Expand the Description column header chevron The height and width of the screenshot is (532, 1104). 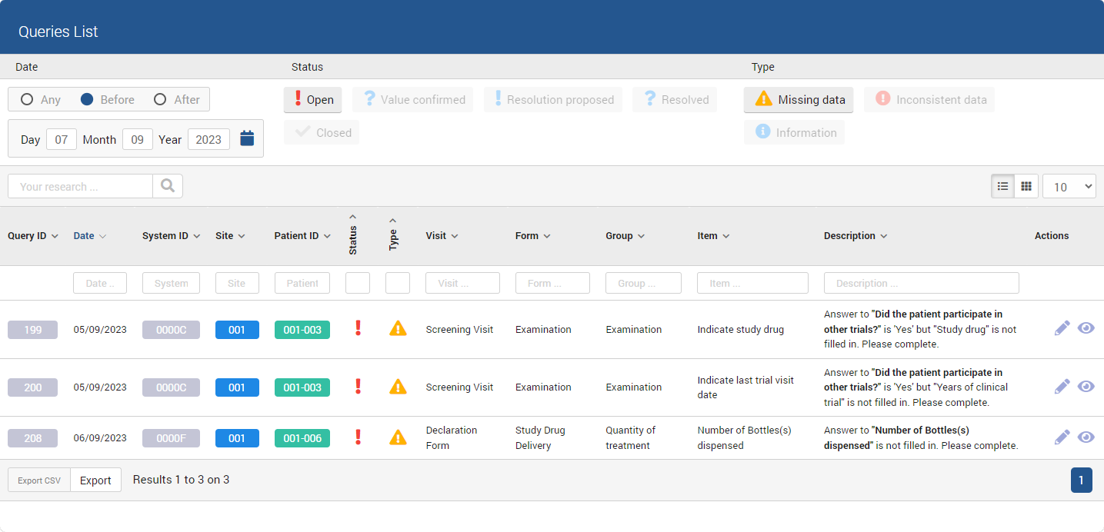(x=884, y=236)
